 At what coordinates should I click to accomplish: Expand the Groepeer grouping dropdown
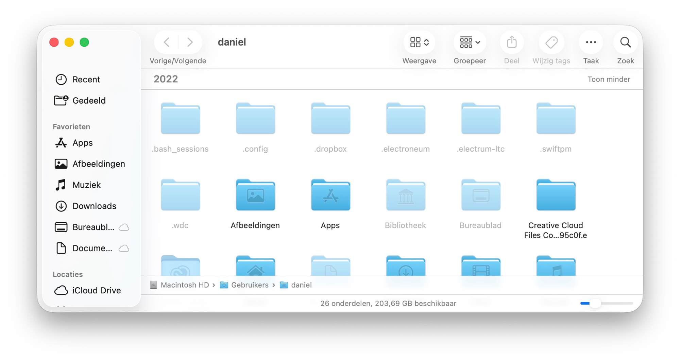(x=470, y=42)
